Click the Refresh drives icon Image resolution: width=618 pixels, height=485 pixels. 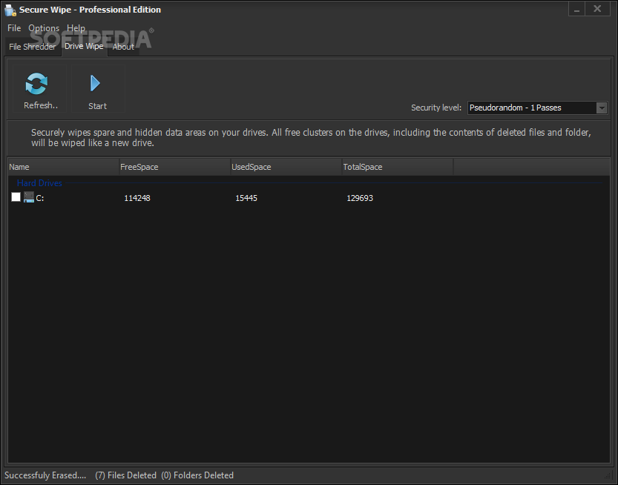pyautogui.click(x=36, y=84)
